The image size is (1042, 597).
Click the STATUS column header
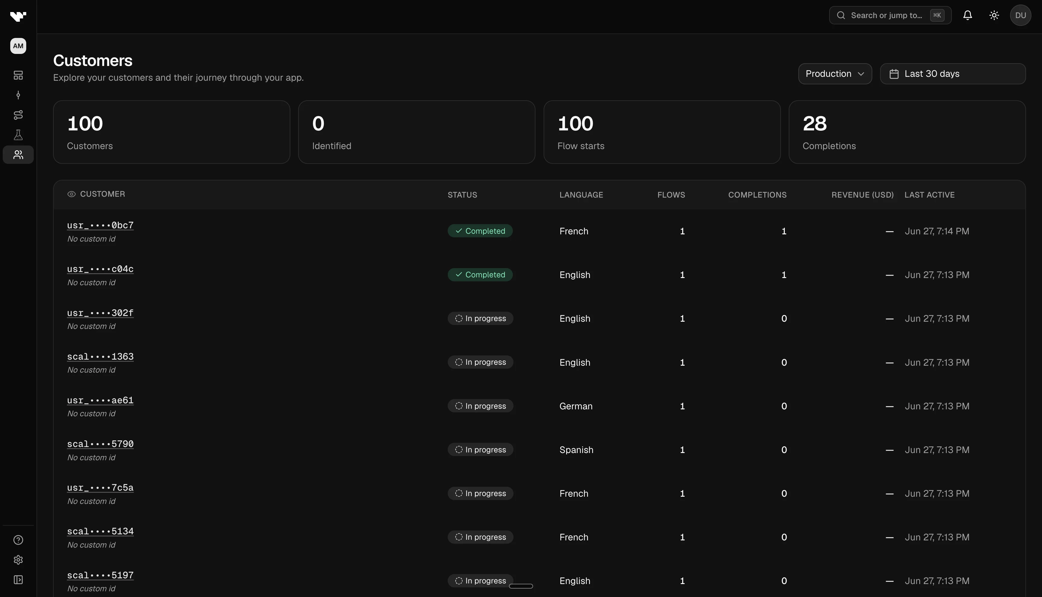(462, 195)
